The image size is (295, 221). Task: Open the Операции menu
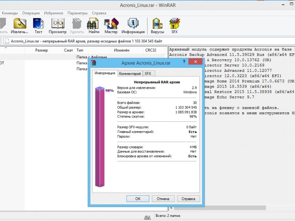(31, 13)
